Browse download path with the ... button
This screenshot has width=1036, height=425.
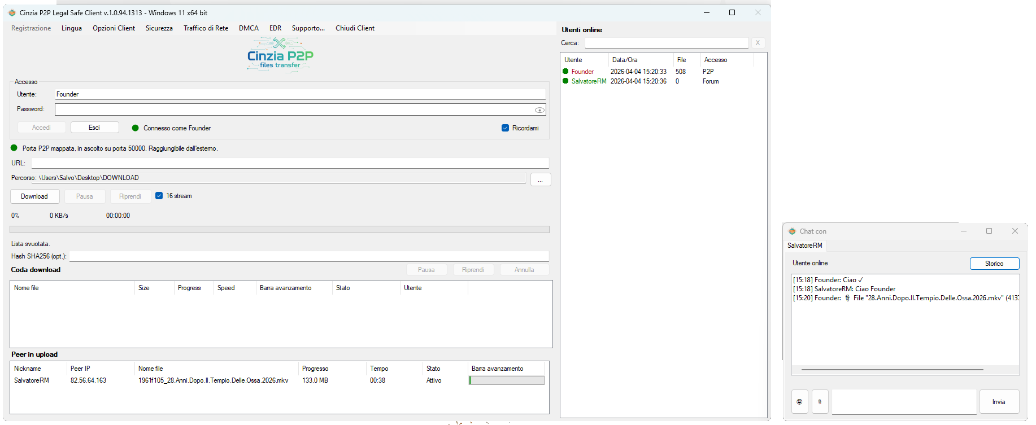coord(541,179)
